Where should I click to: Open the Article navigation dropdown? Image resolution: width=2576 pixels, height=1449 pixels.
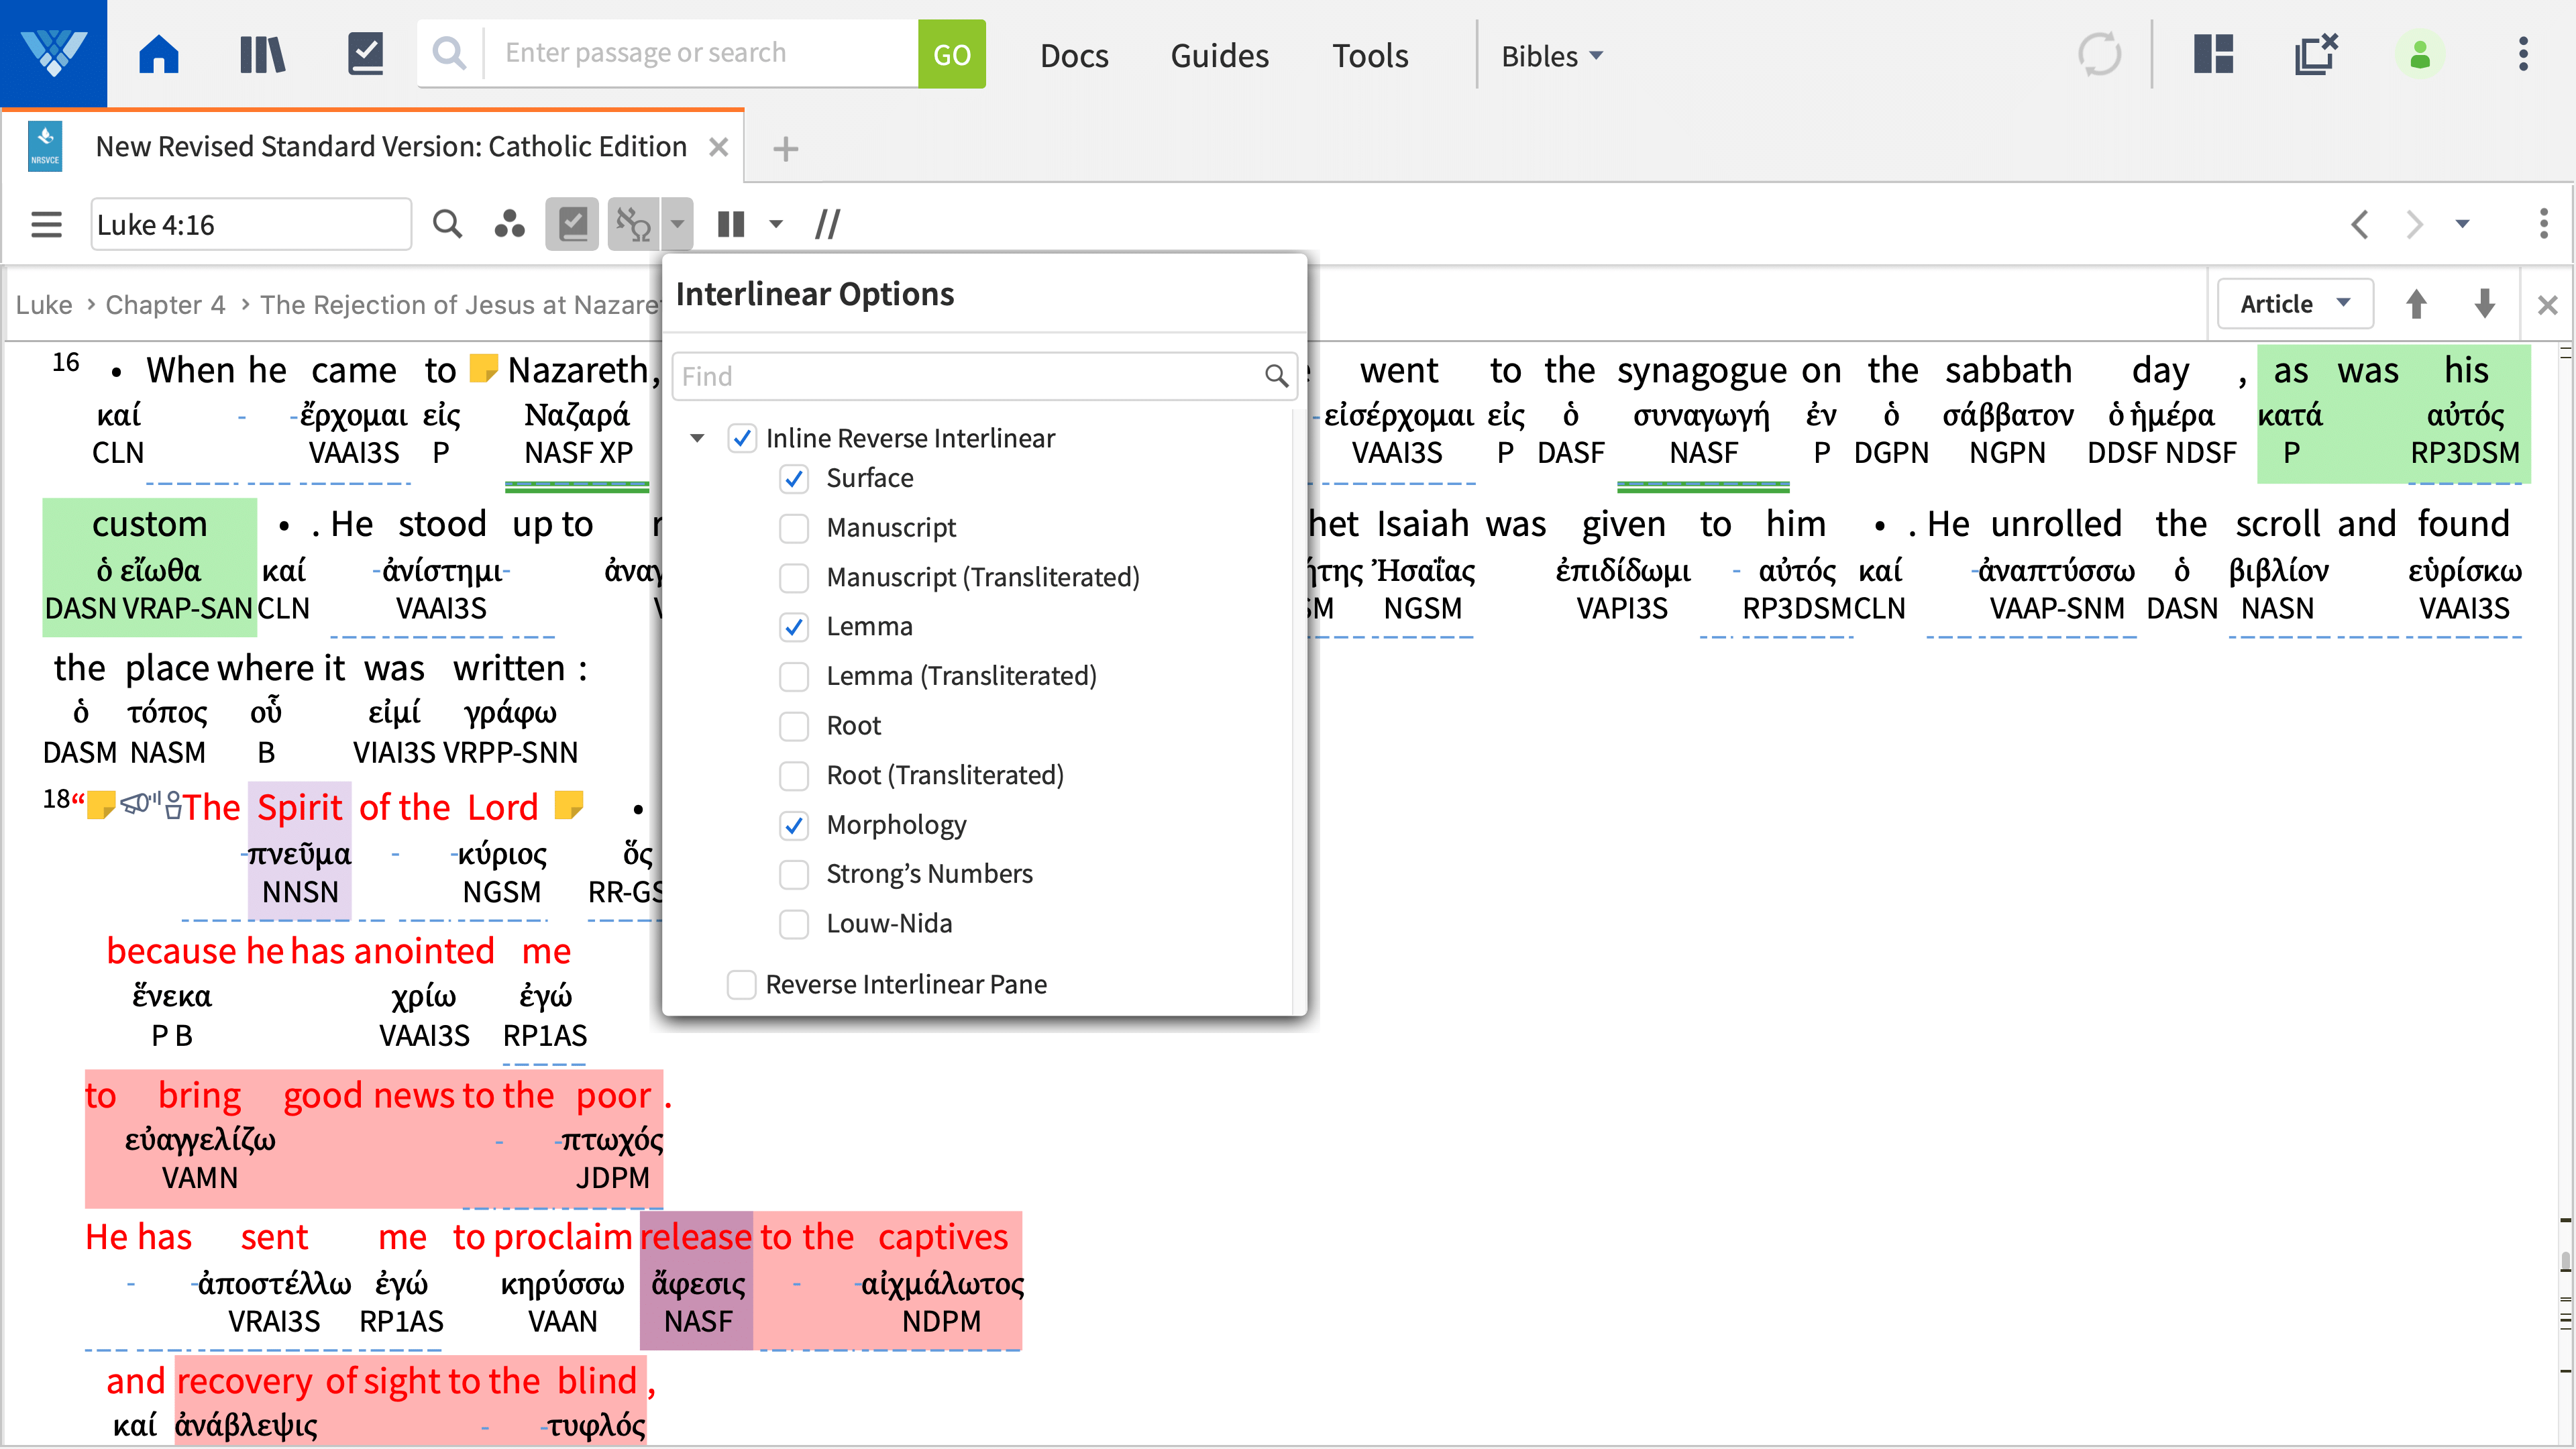[x=2295, y=303]
